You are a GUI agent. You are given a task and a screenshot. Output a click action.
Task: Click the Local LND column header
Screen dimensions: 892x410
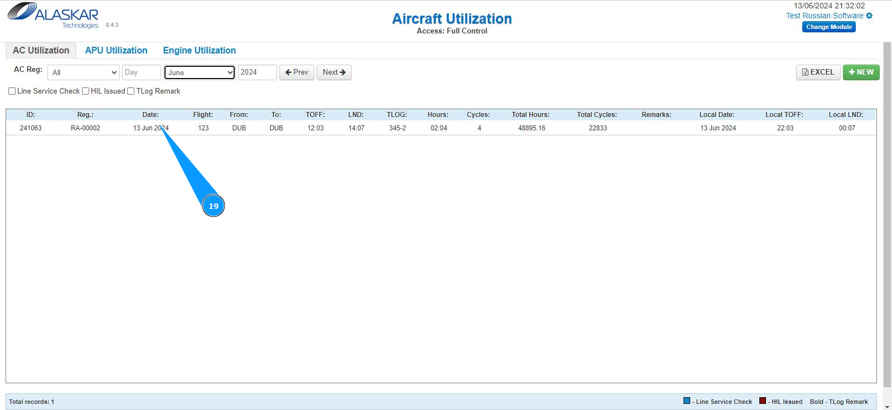(x=846, y=115)
